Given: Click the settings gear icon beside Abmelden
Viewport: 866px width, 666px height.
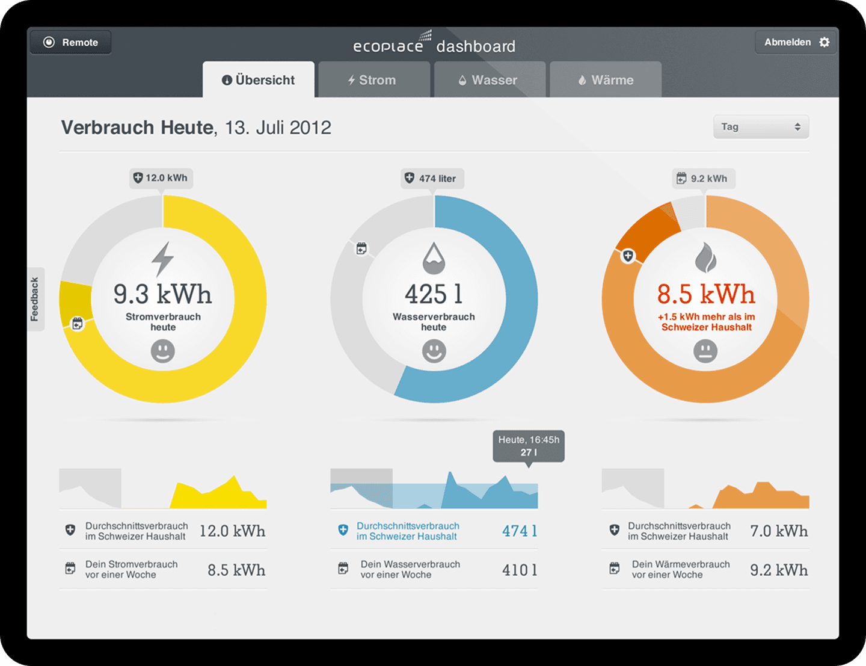Looking at the screenshot, I should pyautogui.click(x=825, y=42).
